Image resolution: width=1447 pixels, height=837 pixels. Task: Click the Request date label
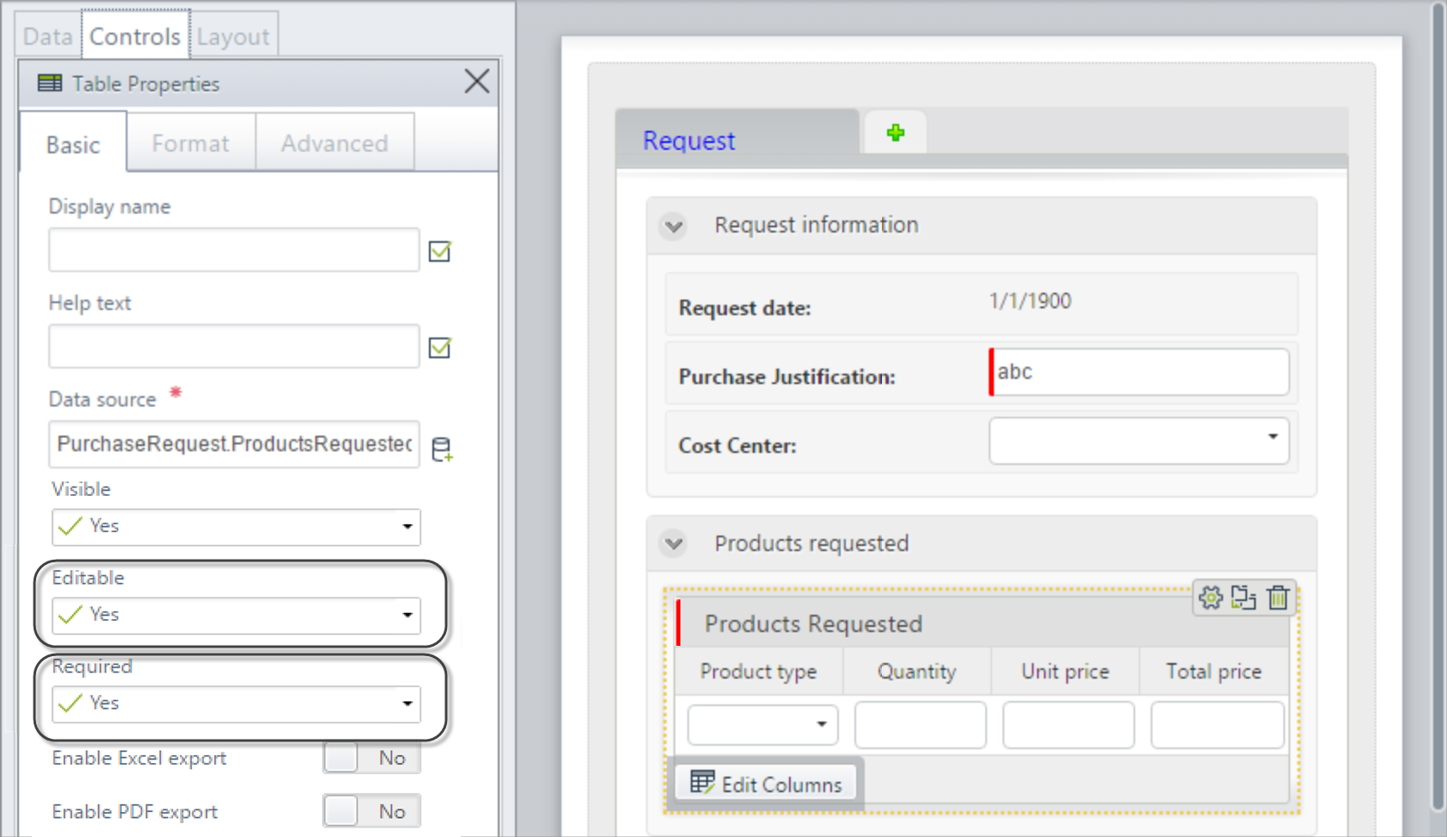pyautogui.click(x=745, y=308)
